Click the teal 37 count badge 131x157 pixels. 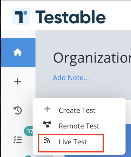click(28, 131)
